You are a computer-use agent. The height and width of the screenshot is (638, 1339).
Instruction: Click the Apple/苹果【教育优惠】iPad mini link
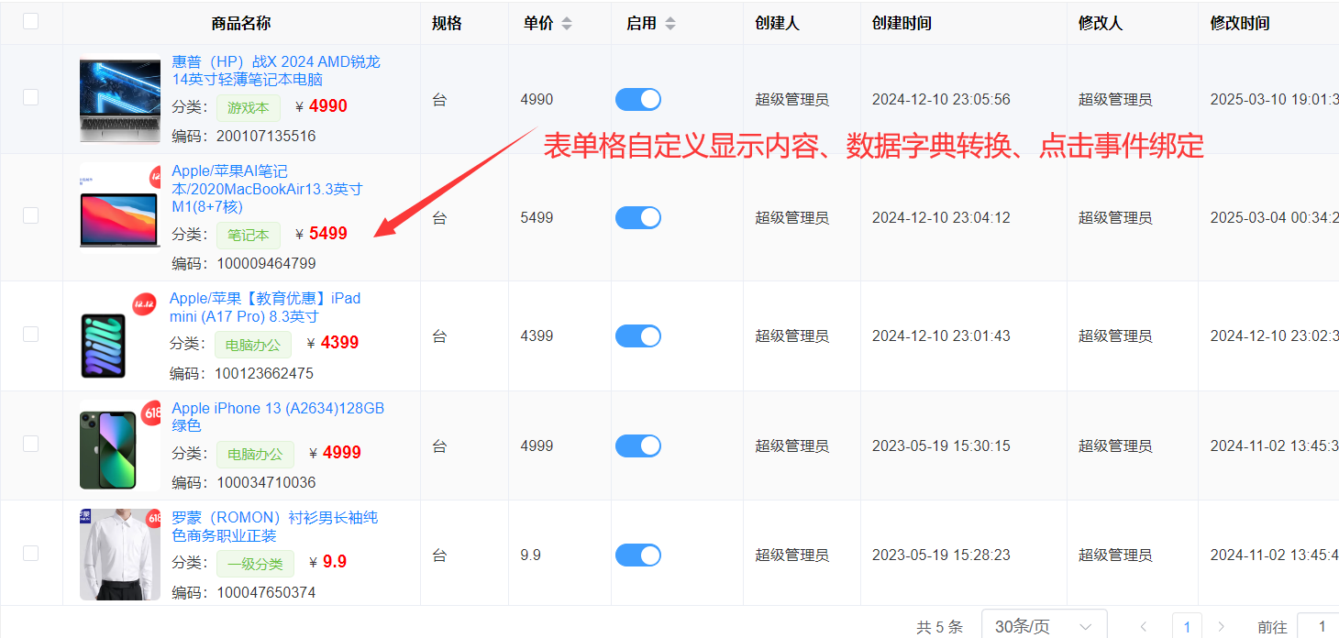265,307
